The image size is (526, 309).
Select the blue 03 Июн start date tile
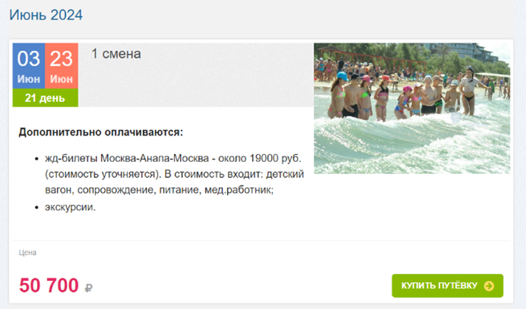tap(29, 66)
